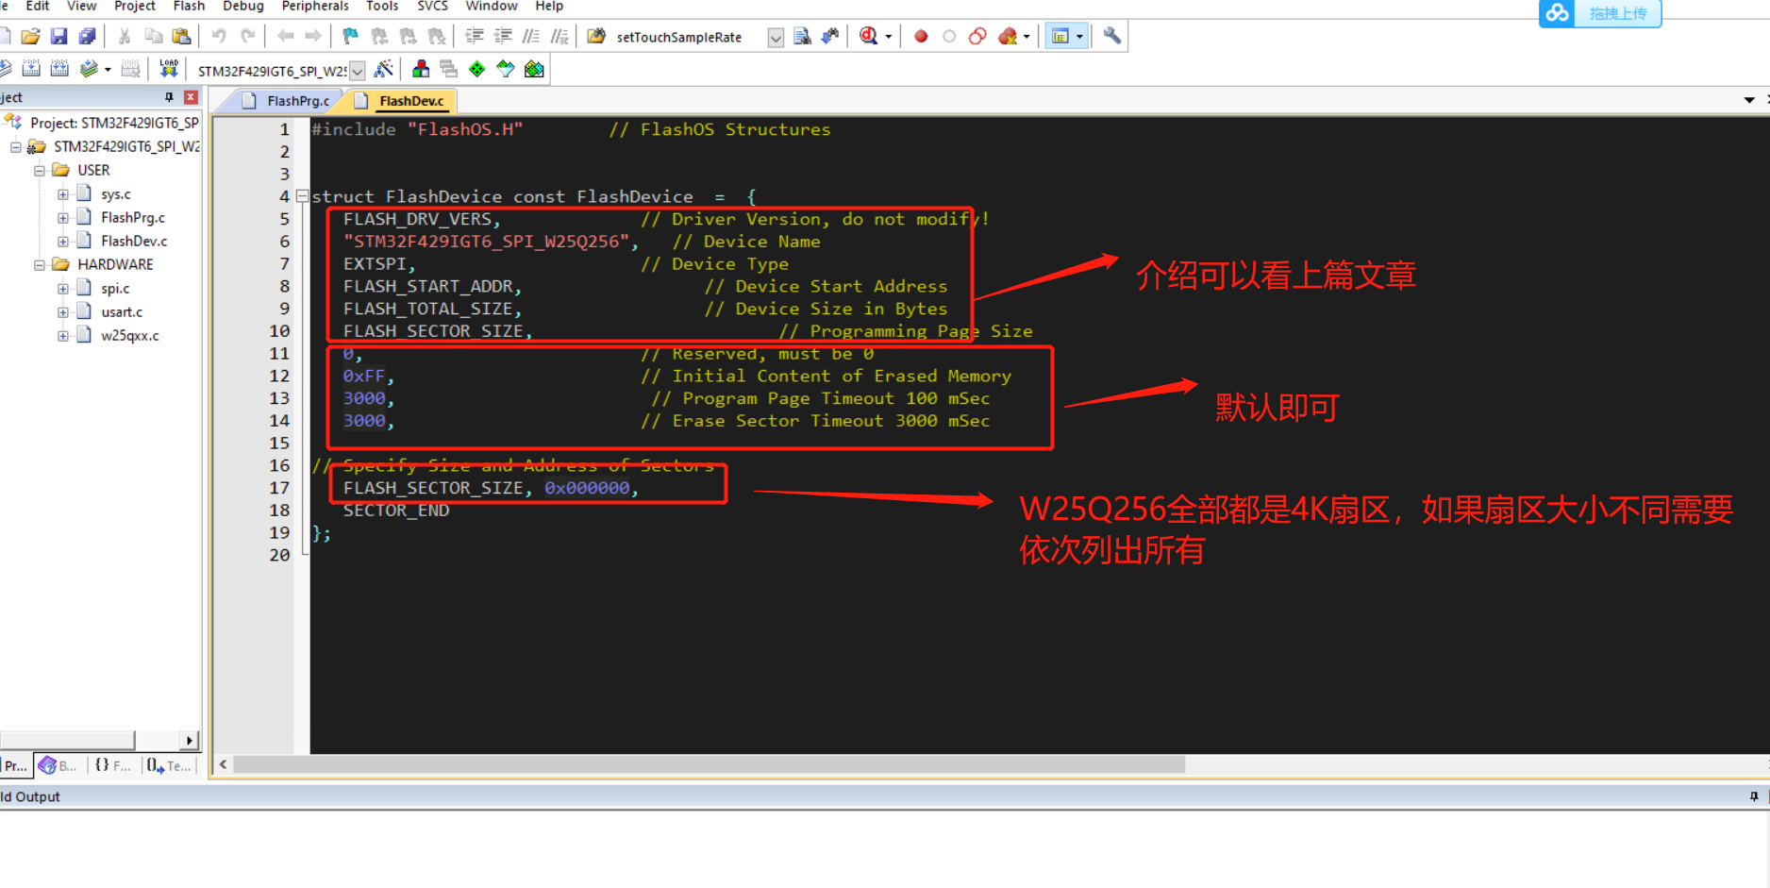Click the LOAD icon to download code to flash
The image size is (1770, 888).
pyautogui.click(x=169, y=68)
